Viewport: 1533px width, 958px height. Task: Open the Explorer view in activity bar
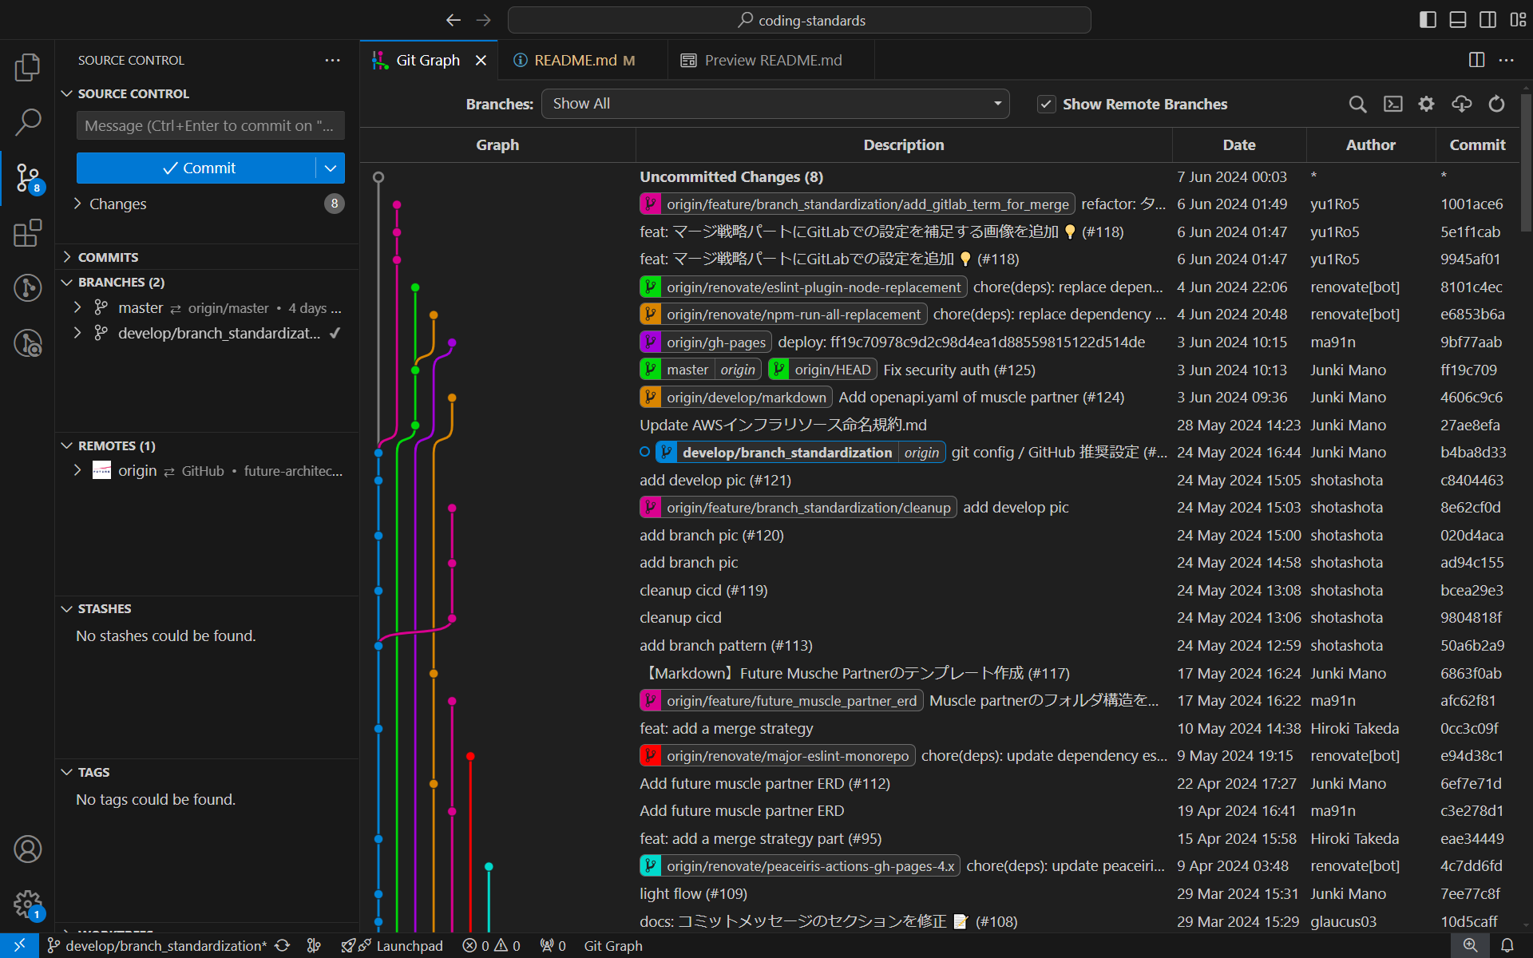(x=27, y=67)
